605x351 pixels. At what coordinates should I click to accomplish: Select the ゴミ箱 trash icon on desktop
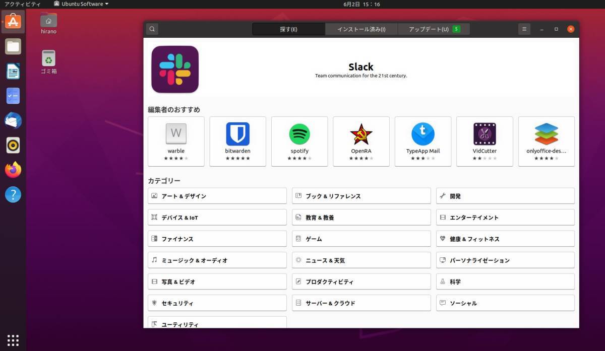48,62
